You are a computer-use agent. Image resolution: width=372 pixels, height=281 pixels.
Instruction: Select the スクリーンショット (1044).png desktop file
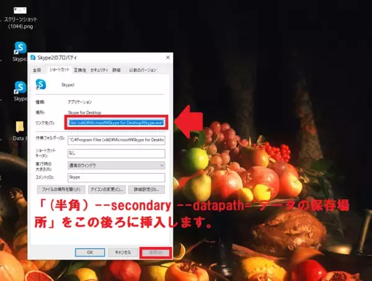[20, 18]
